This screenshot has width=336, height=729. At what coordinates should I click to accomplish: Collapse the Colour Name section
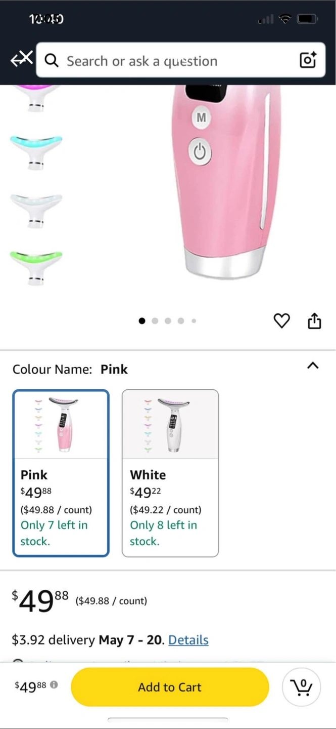click(313, 366)
